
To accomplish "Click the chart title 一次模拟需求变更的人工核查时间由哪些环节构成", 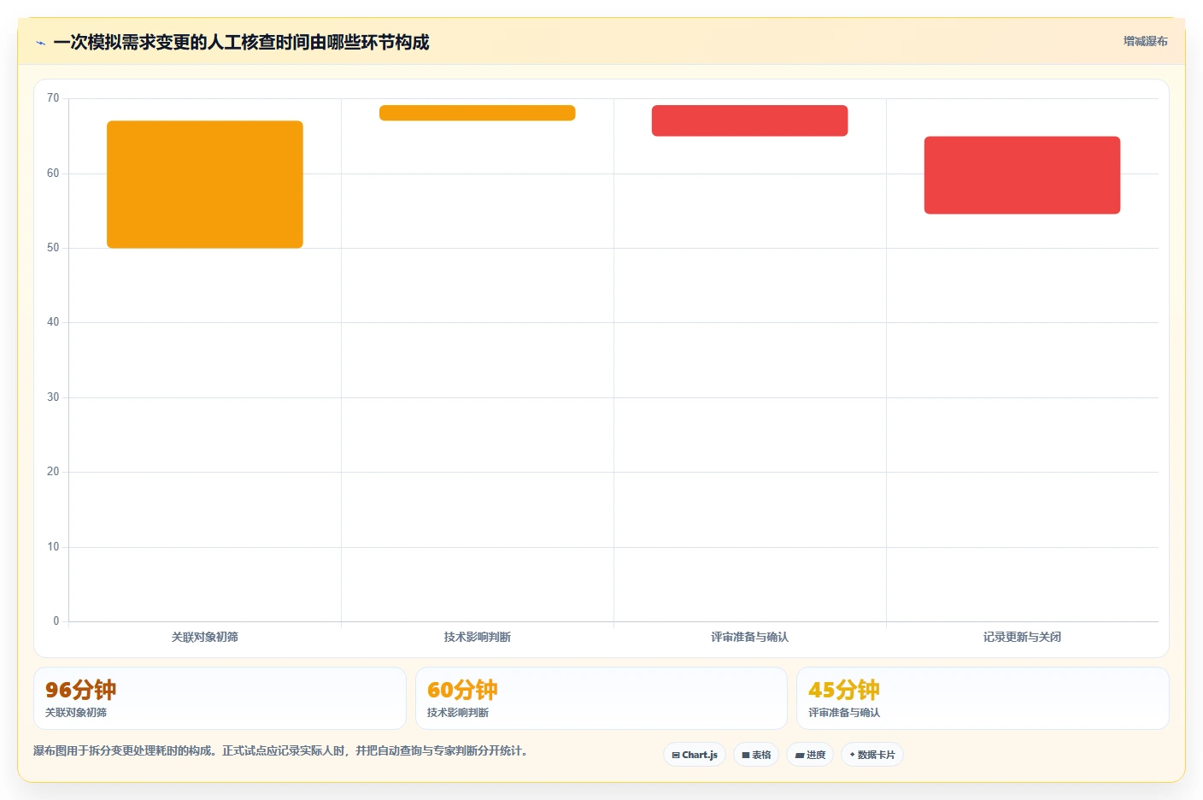I will coord(241,43).
